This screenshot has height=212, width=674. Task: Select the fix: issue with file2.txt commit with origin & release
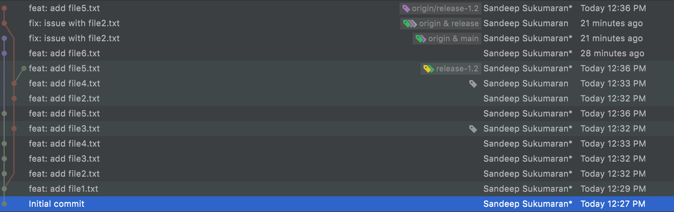[197, 23]
